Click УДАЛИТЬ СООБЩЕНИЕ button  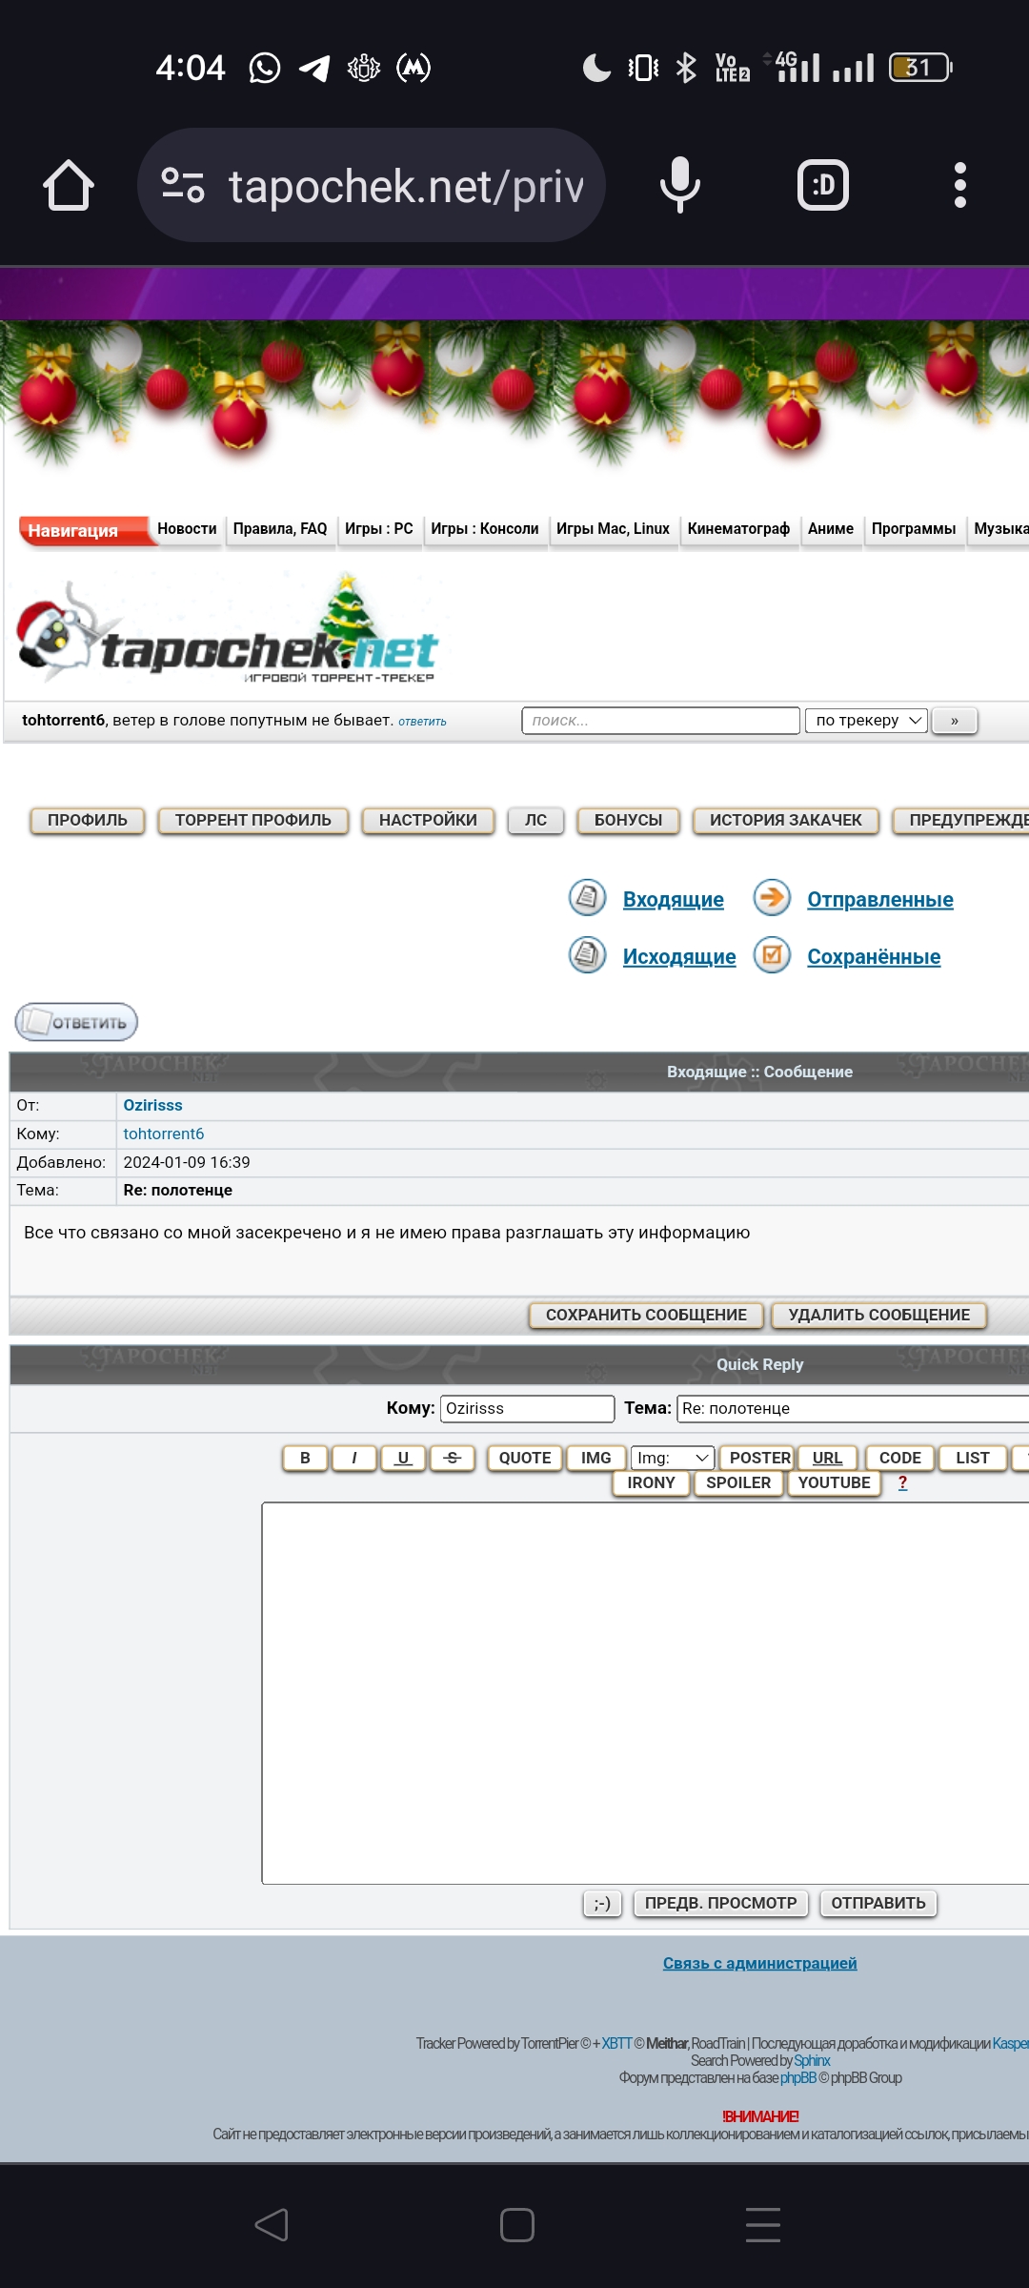click(x=878, y=1315)
